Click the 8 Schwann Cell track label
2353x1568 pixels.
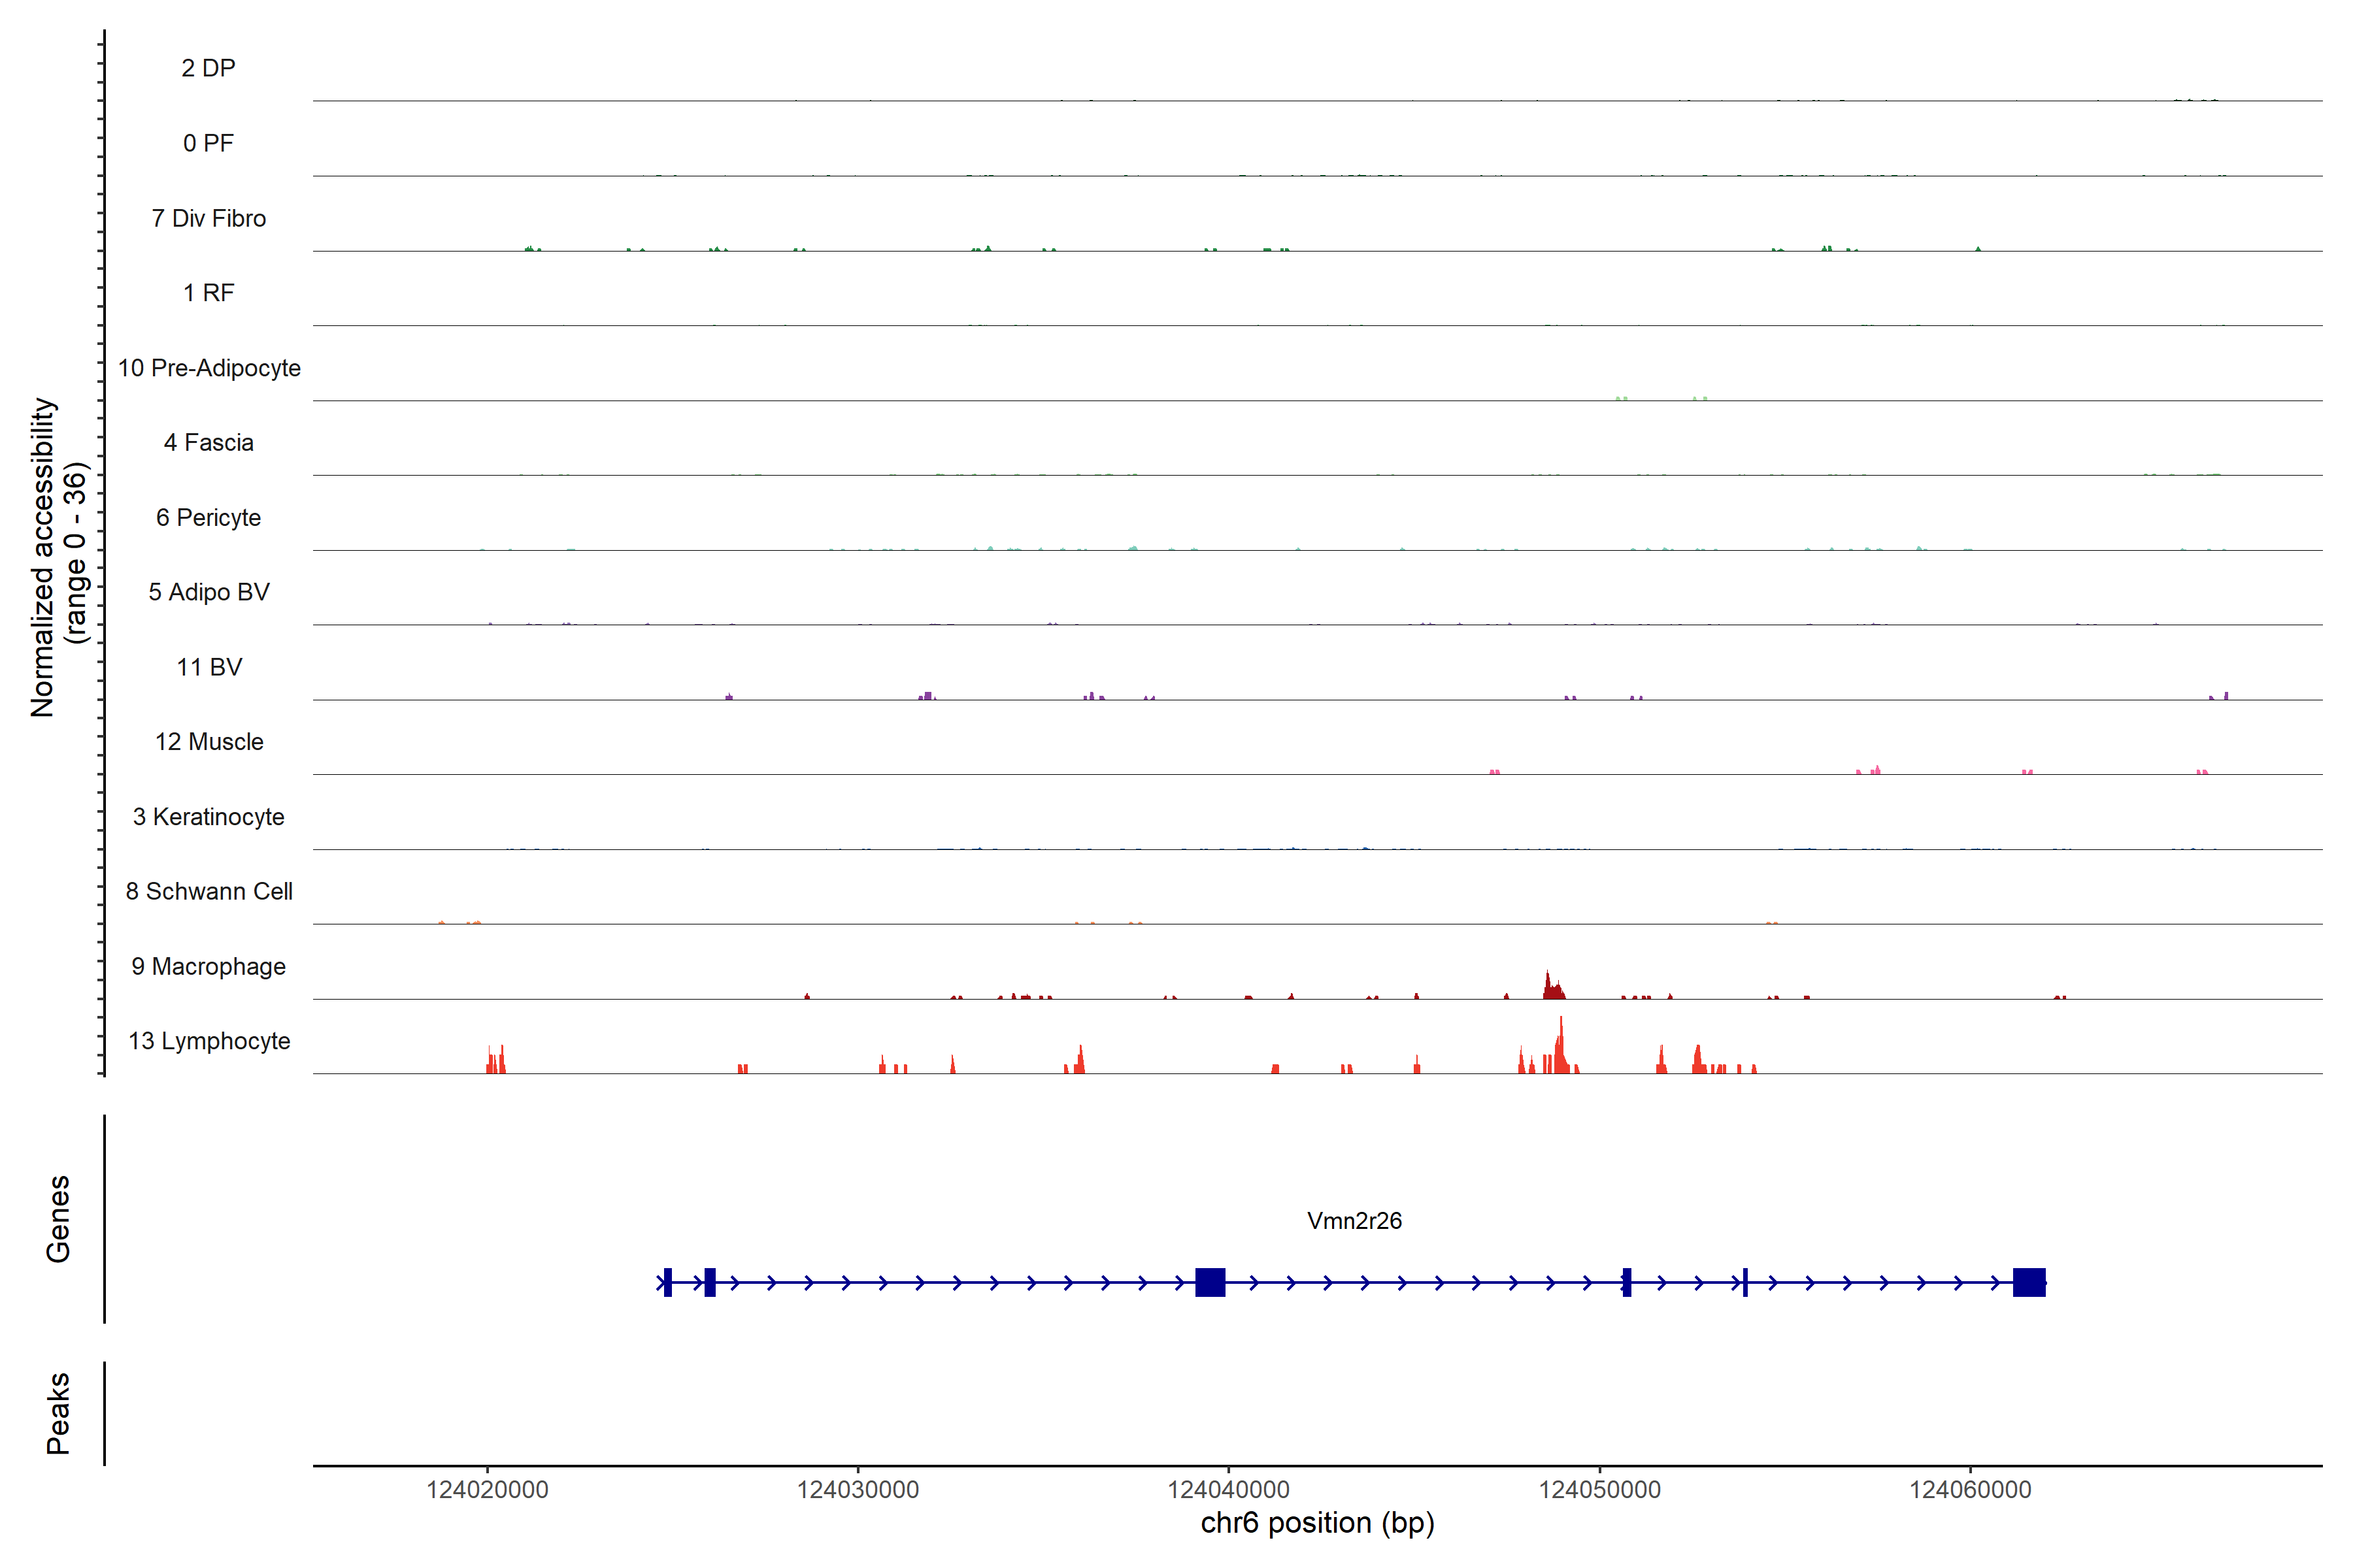pos(209,892)
